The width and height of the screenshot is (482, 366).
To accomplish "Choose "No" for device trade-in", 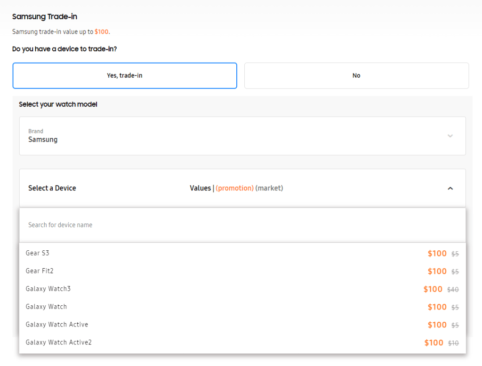I will click(x=356, y=76).
